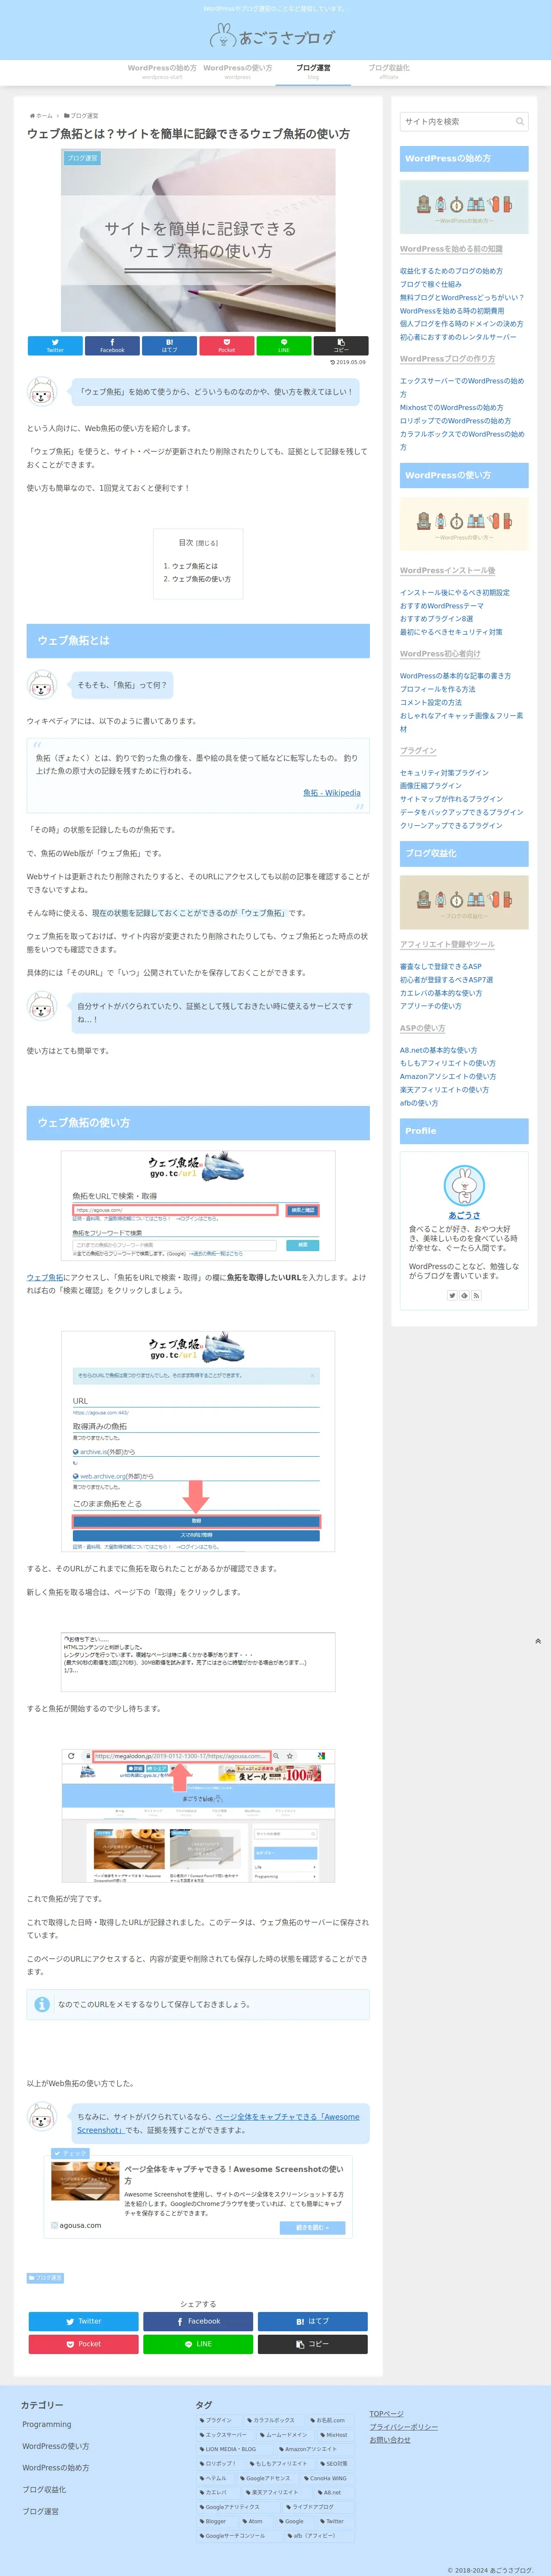The width and height of the screenshot is (551, 2576).
Task: Click the top コピー copy button
Action: pyautogui.click(x=341, y=345)
